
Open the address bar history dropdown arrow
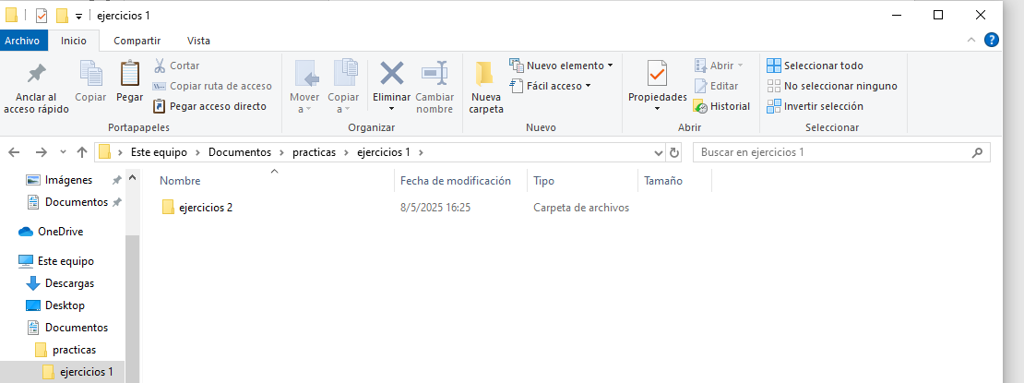tap(658, 152)
